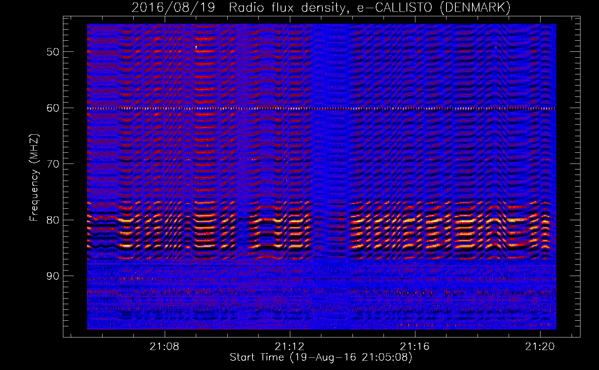Select the 60 frequency tick label
This screenshot has height=370, width=599.
click(53, 108)
